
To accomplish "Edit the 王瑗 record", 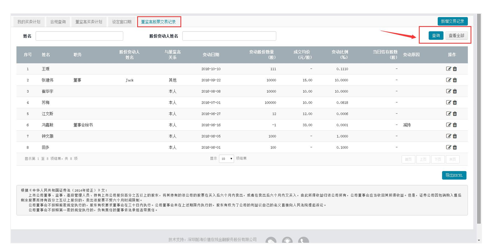I will [x=448, y=69].
